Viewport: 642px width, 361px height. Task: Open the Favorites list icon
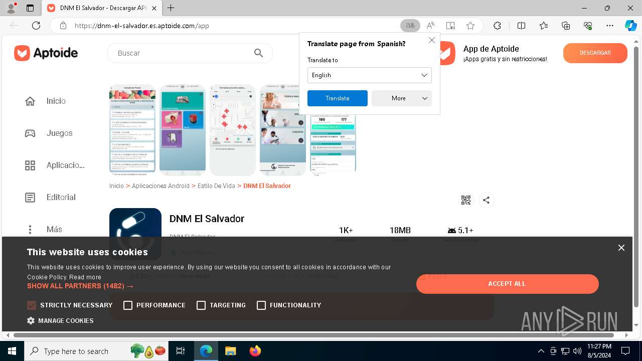point(544,26)
